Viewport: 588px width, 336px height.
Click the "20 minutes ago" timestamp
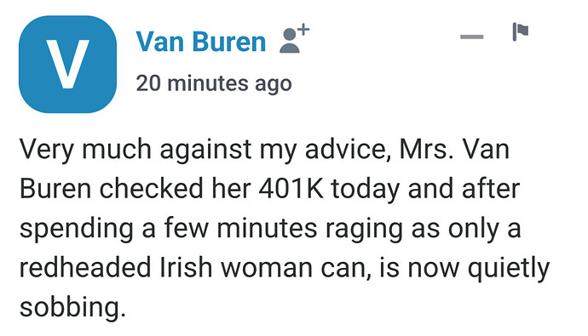click(214, 83)
